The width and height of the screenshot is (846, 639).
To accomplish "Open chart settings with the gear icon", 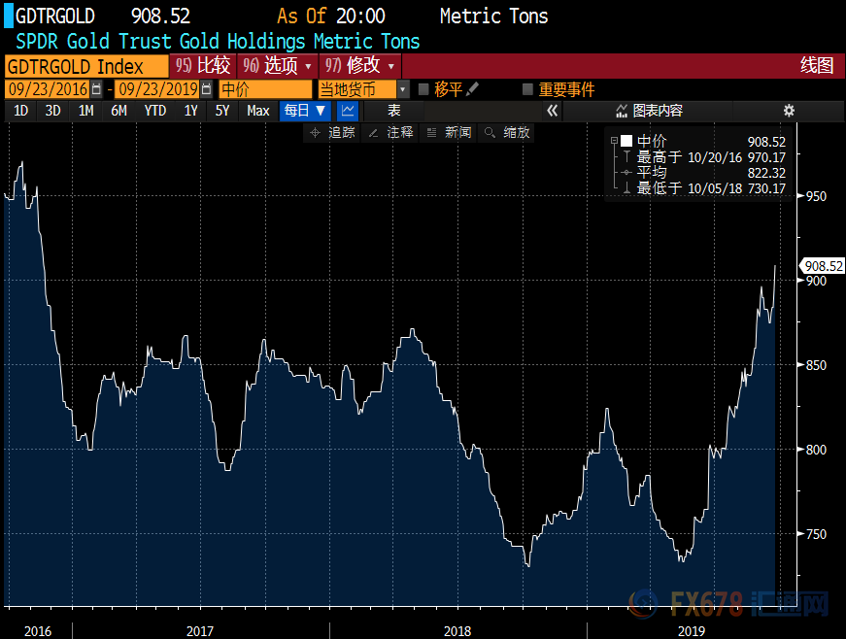I will [x=789, y=111].
